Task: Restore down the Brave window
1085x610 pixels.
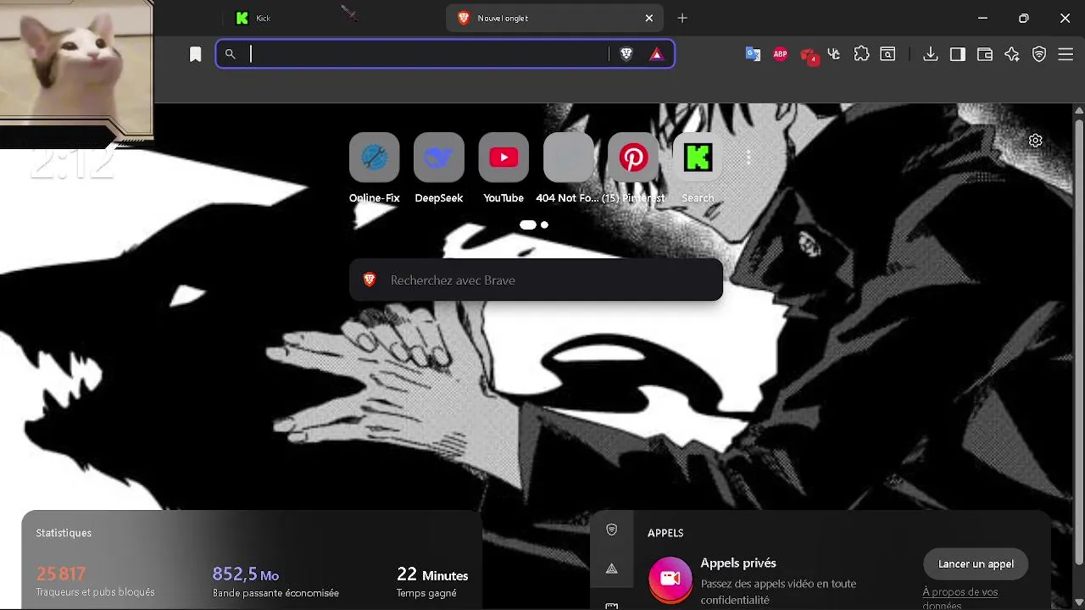Action: (1023, 18)
